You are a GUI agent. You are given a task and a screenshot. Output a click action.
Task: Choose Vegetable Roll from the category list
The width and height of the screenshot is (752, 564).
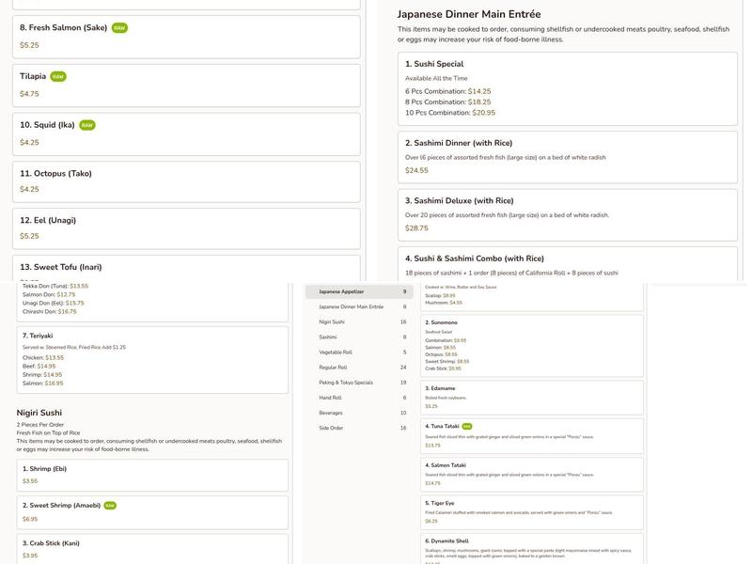(x=359, y=352)
